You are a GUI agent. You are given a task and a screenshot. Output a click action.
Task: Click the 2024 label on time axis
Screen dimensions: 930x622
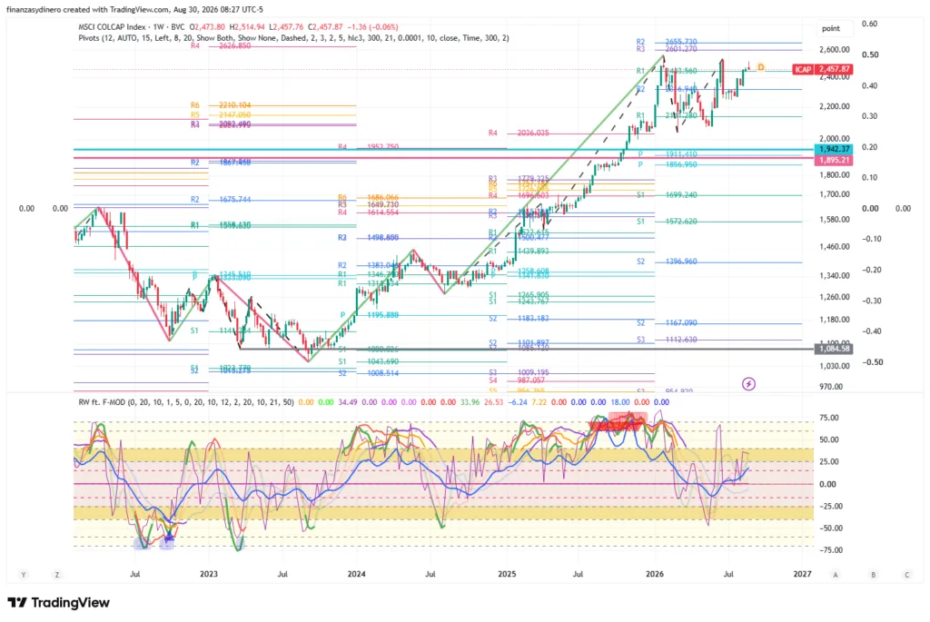click(356, 574)
